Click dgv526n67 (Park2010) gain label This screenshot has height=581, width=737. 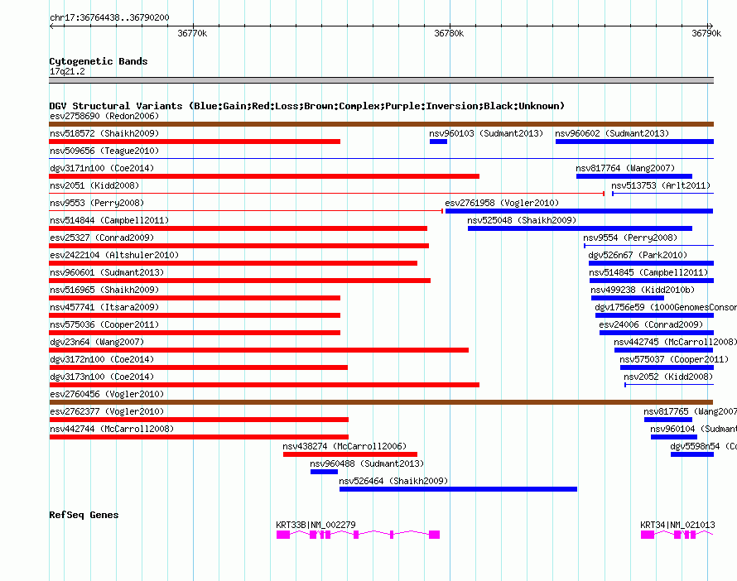point(638,255)
